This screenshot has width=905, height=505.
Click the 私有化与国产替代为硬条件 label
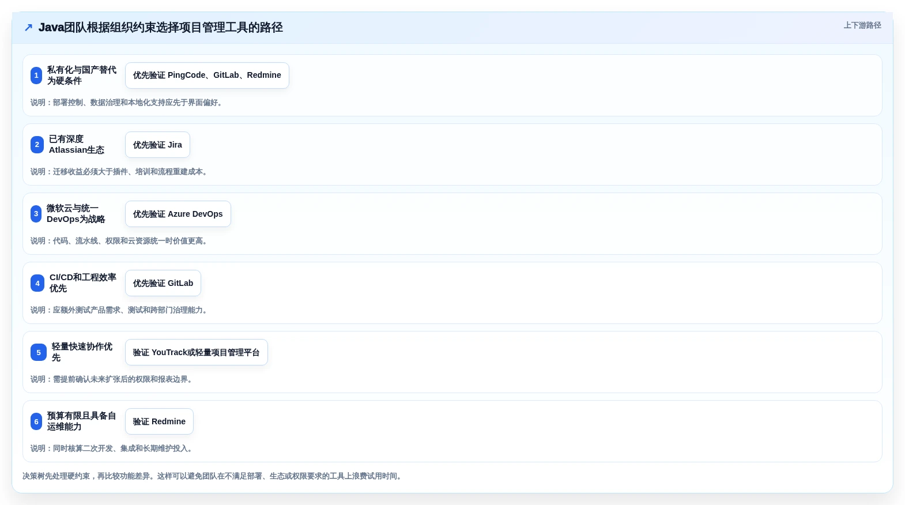coord(82,76)
